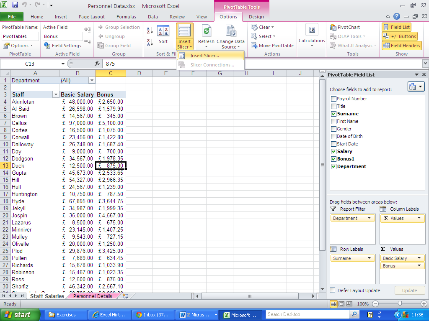
Task: Click the fx insert function icon
Action: click(97, 64)
